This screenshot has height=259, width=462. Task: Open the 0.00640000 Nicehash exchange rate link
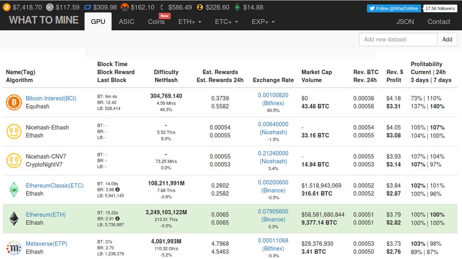tap(273, 128)
